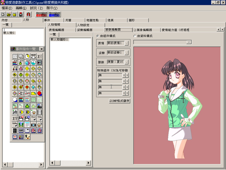Open the 表情編輯器 tab
This screenshot has height=170, width=226.
(61, 30)
